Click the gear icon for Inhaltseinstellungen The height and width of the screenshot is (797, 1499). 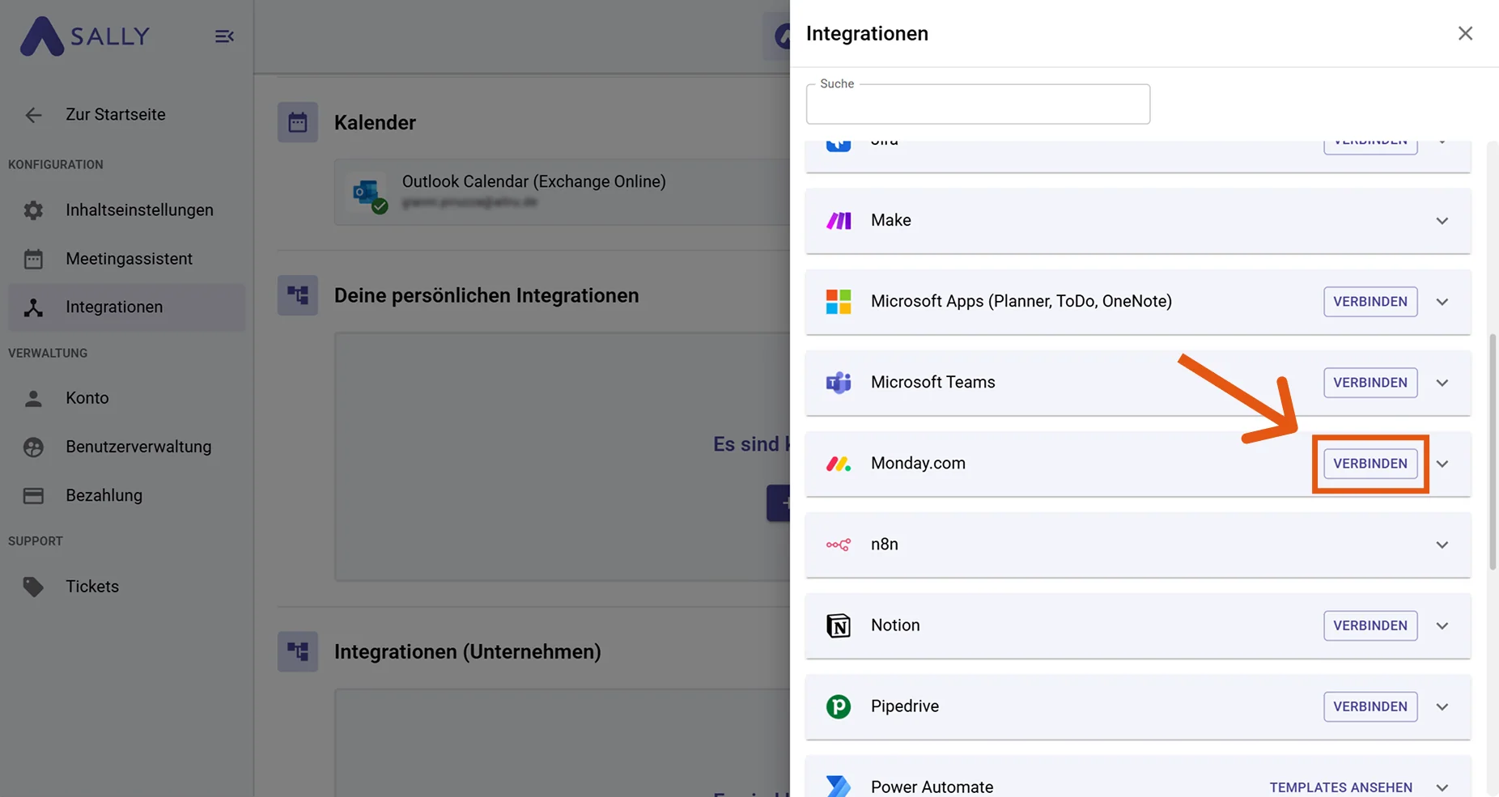(x=33, y=210)
